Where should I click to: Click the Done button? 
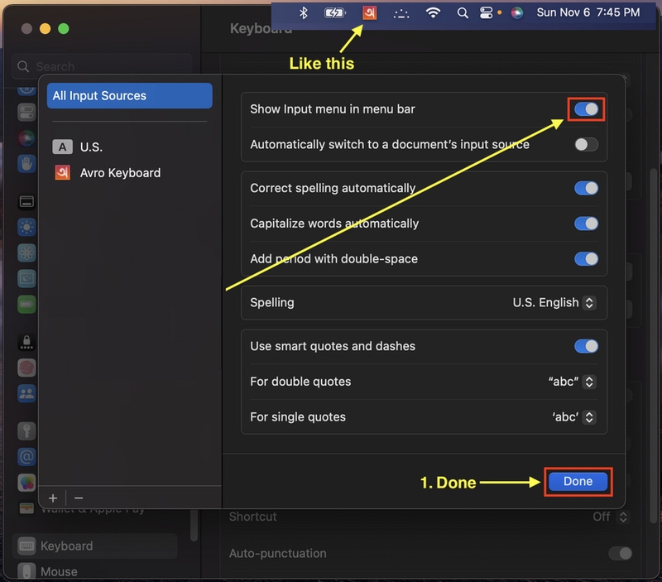(578, 482)
